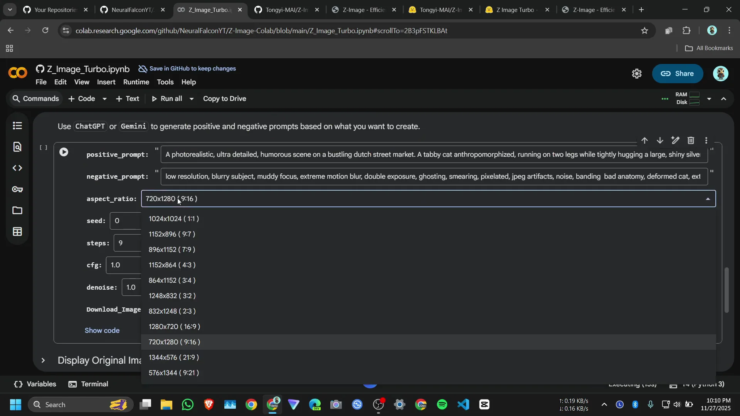Expand the Display Original Image section
740x416 pixels.
click(43, 361)
